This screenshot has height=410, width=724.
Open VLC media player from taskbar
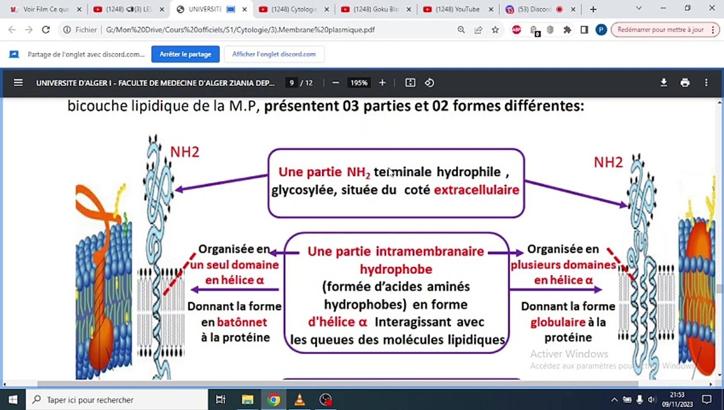click(x=300, y=400)
